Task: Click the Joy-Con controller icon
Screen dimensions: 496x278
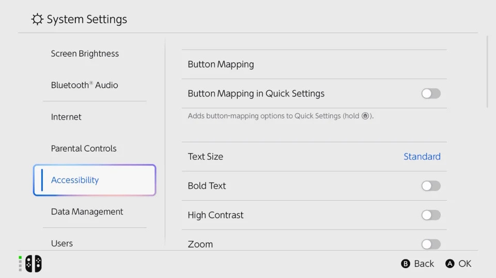Action: [34, 264]
